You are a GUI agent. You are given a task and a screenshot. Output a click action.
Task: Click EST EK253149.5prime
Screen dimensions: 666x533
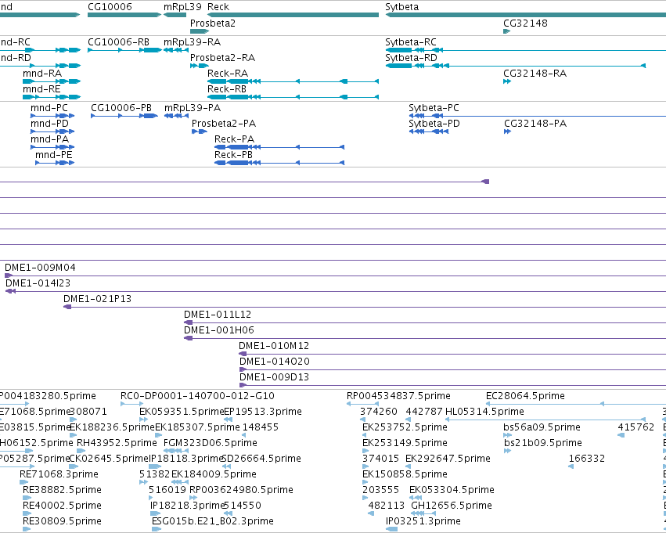pyautogui.click(x=405, y=442)
